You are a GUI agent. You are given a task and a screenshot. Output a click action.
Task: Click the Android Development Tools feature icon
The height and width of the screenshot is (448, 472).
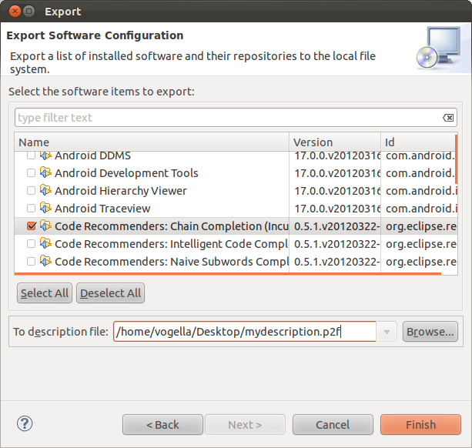[45, 172]
